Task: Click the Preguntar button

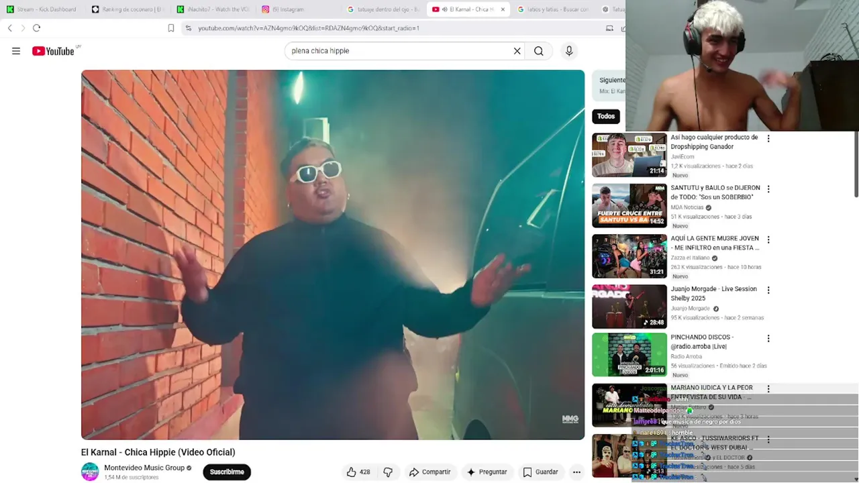Action: [487, 472]
